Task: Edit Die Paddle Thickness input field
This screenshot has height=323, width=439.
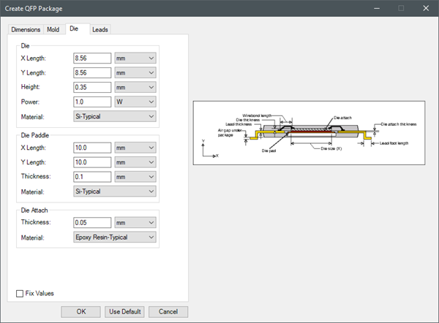Action: tap(92, 176)
